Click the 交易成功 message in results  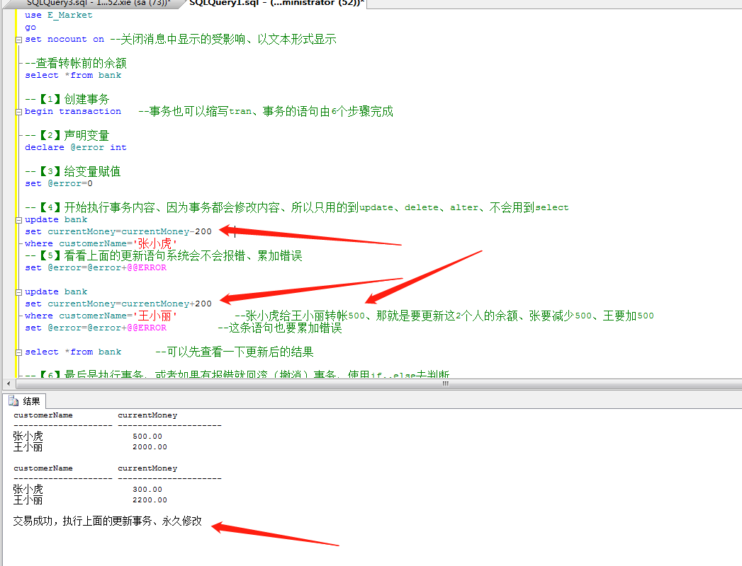pyautogui.click(x=106, y=521)
